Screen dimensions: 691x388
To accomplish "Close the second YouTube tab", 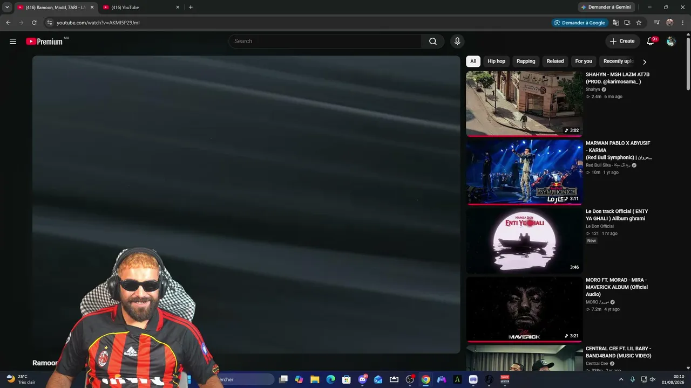I will [x=178, y=8].
